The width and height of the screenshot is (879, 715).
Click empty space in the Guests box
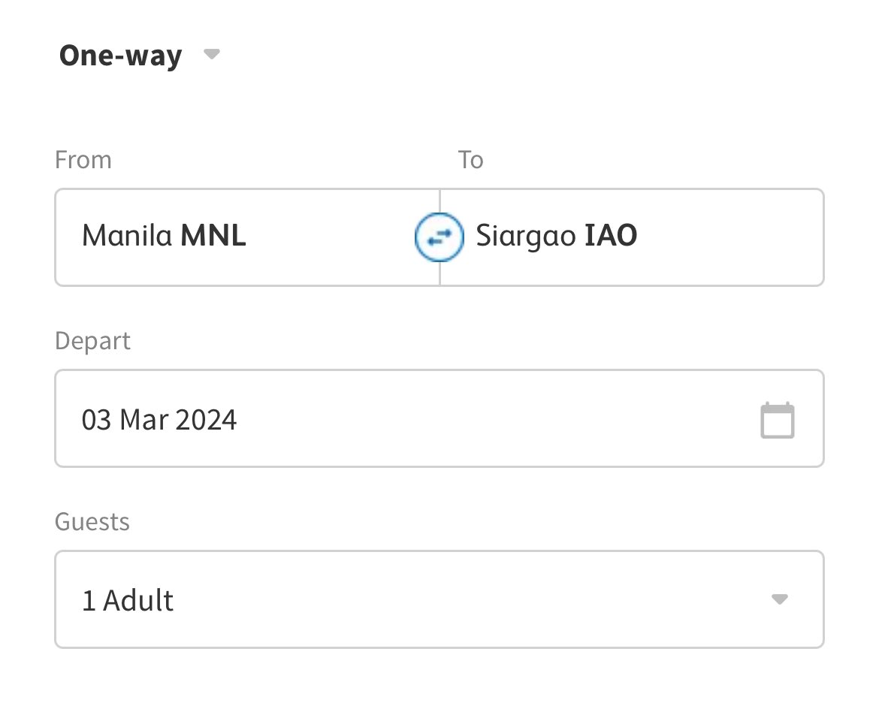[x=466, y=601]
